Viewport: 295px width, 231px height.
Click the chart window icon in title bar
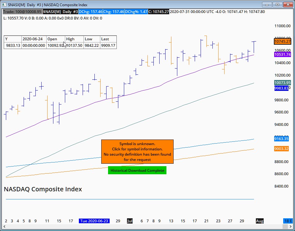coord(4,5)
